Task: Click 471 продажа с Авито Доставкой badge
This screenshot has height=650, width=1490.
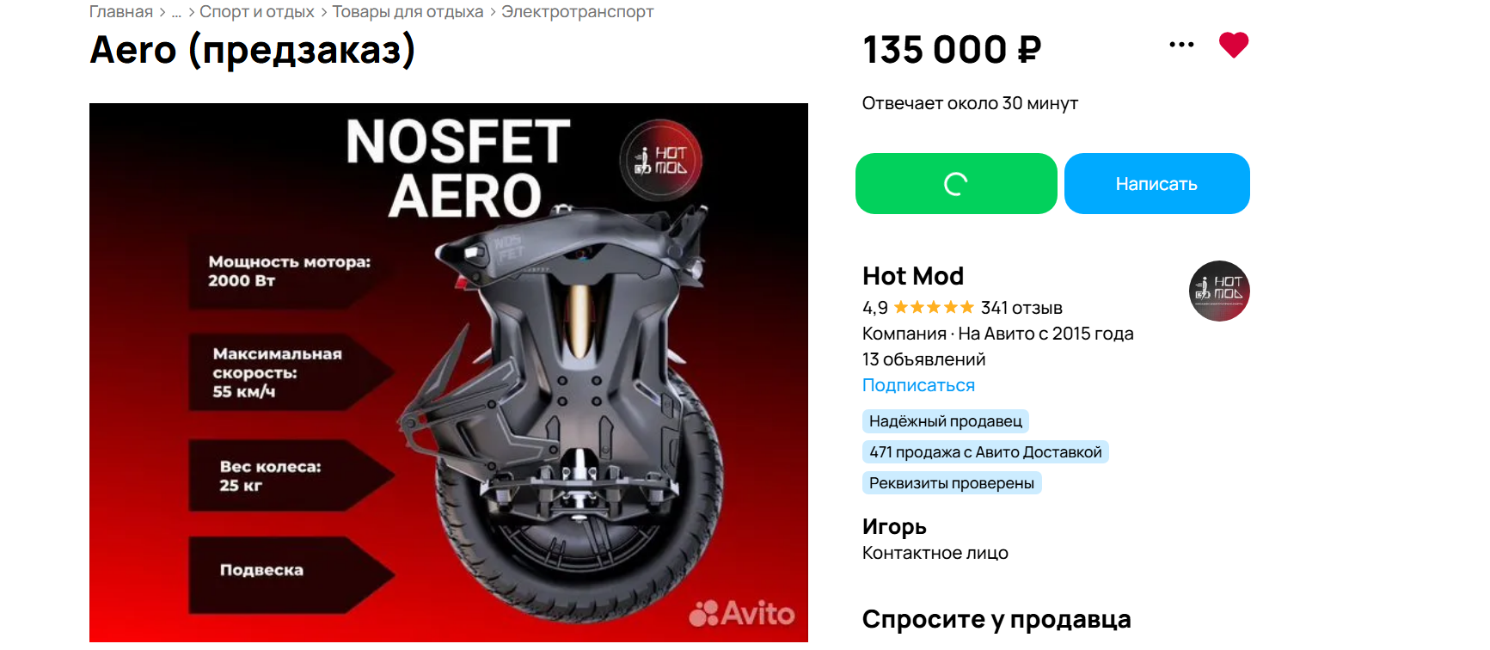Action: [985, 452]
